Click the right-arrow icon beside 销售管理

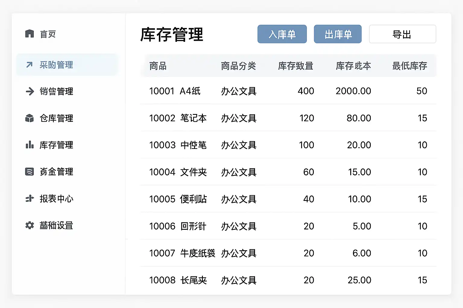tap(30, 91)
